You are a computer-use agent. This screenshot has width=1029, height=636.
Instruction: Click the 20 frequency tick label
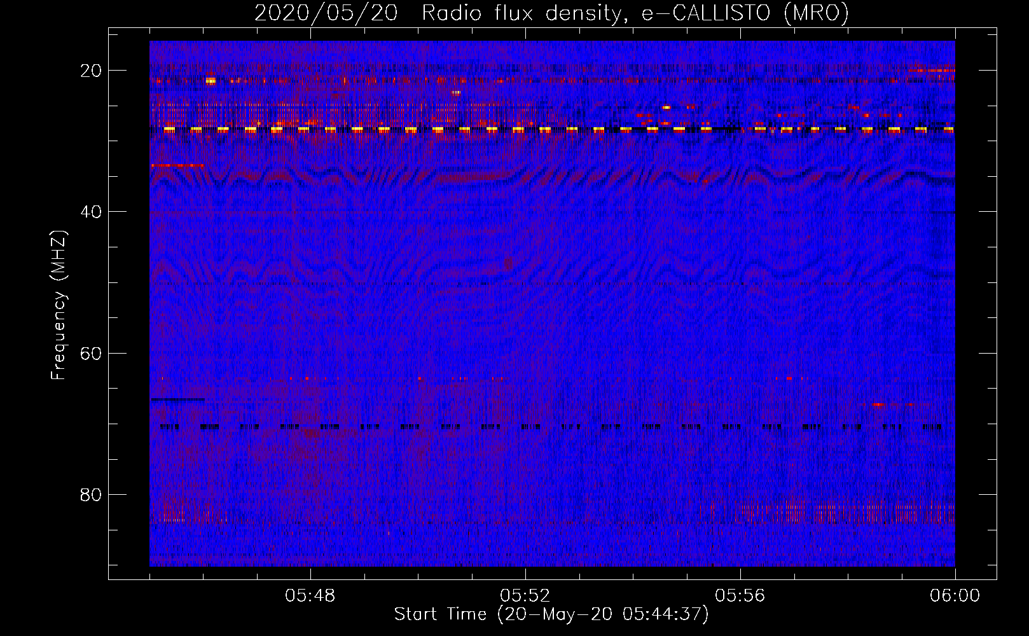click(91, 71)
